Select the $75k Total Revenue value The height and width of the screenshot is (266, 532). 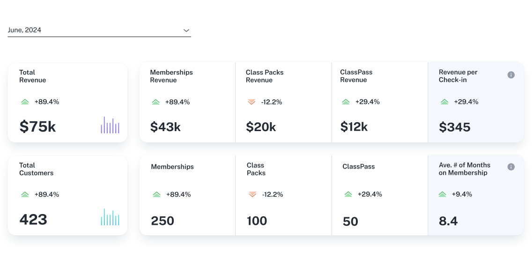click(x=37, y=126)
